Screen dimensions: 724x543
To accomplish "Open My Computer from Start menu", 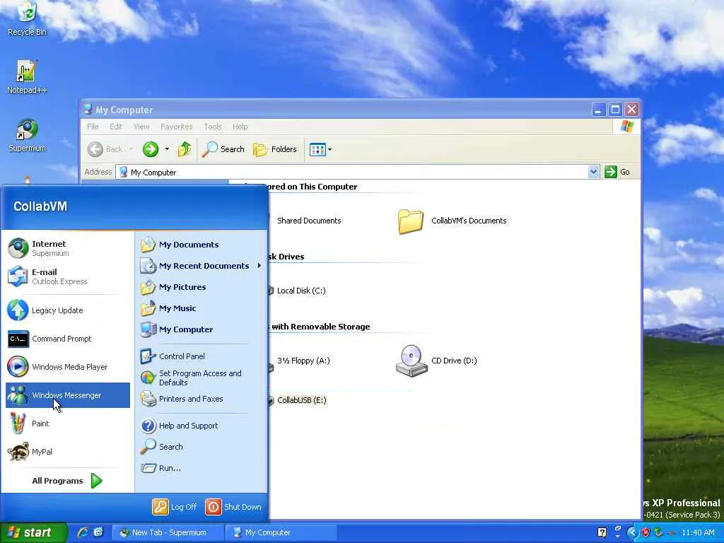I will 201,329.
